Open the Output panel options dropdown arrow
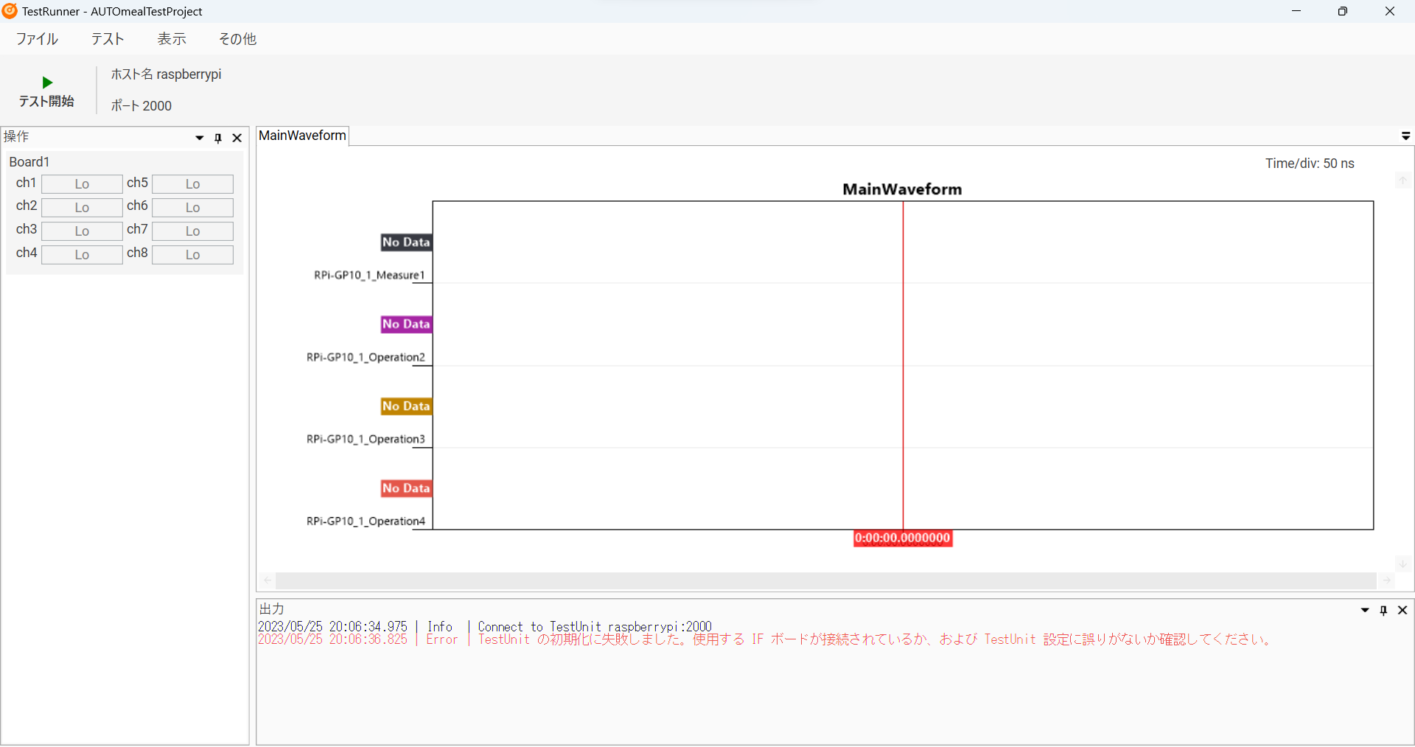The width and height of the screenshot is (1415, 747). pyautogui.click(x=1365, y=610)
